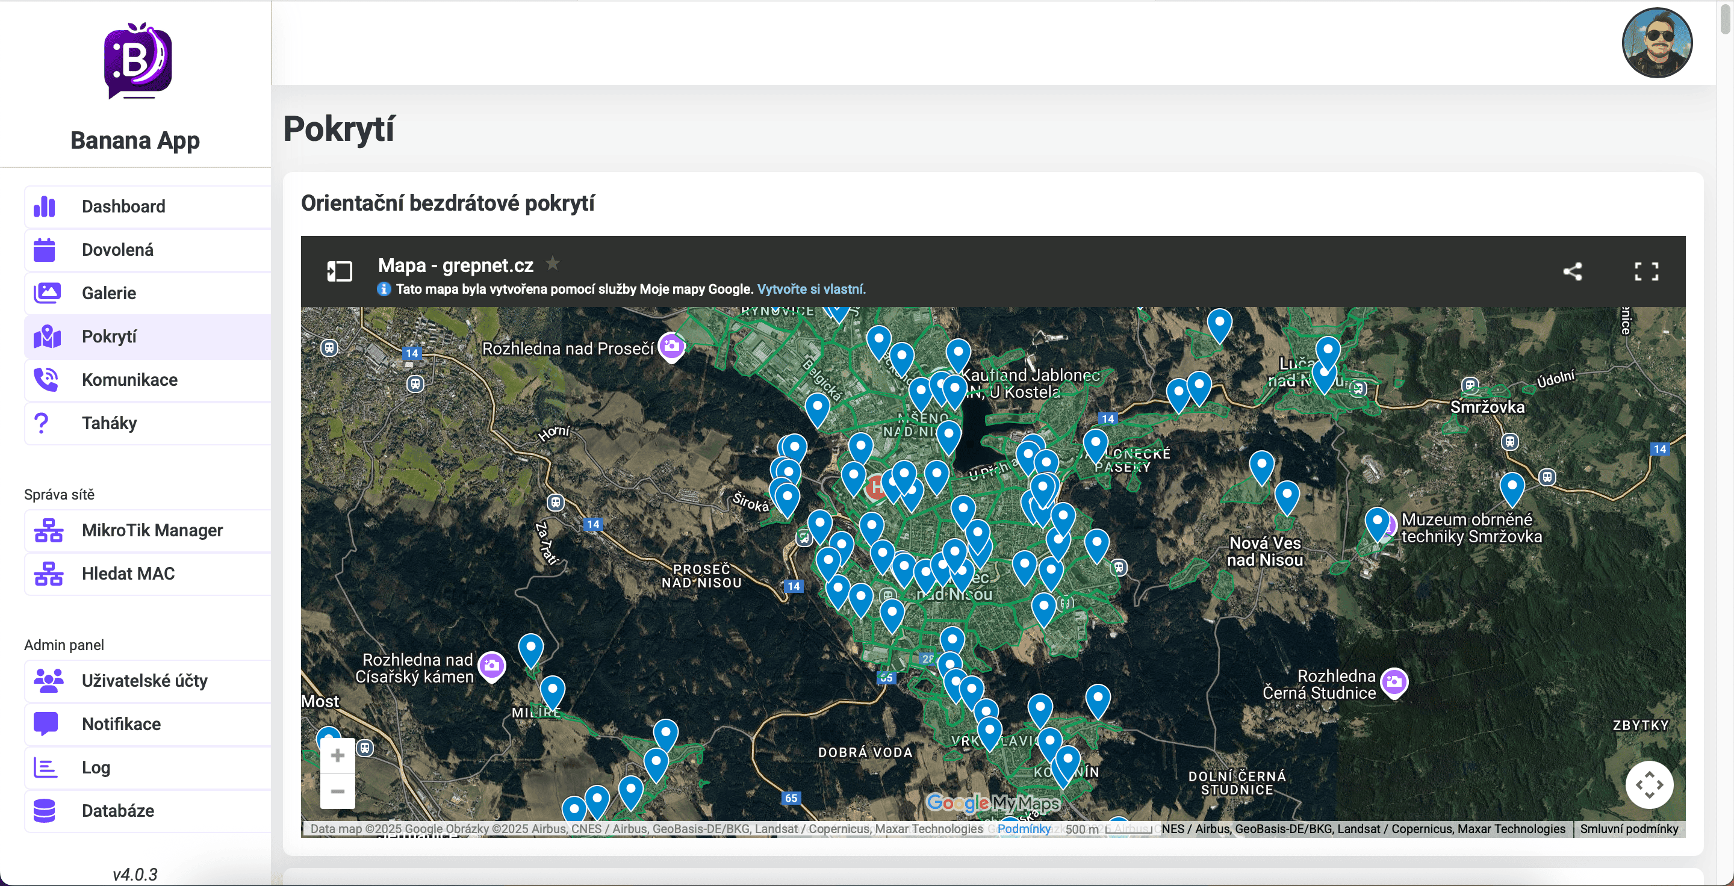Viewport: 1734px width, 886px height.
Task: Click the Vytvořte si vlastní link
Action: tap(811, 290)
